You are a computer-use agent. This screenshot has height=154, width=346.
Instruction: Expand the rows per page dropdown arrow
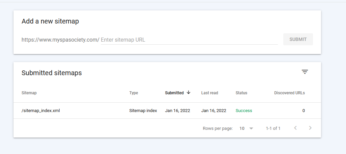tap(251, 129)
